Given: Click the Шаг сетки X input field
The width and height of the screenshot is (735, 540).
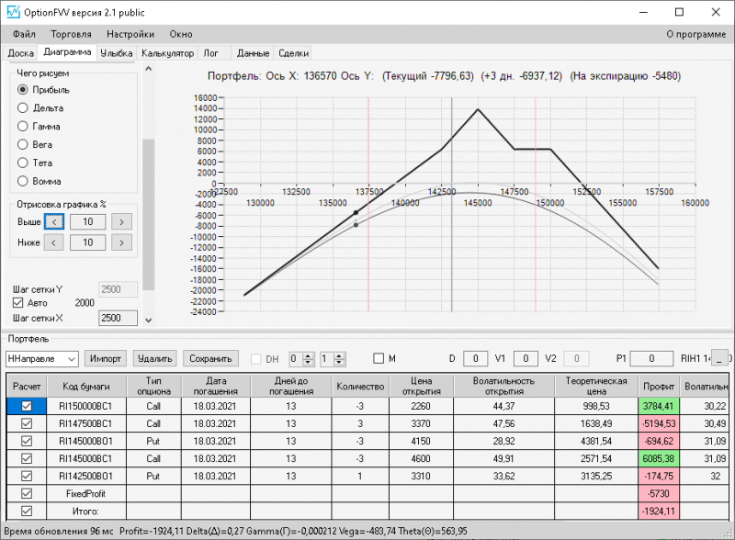Looking at the screenshot, I should point(117,318).
